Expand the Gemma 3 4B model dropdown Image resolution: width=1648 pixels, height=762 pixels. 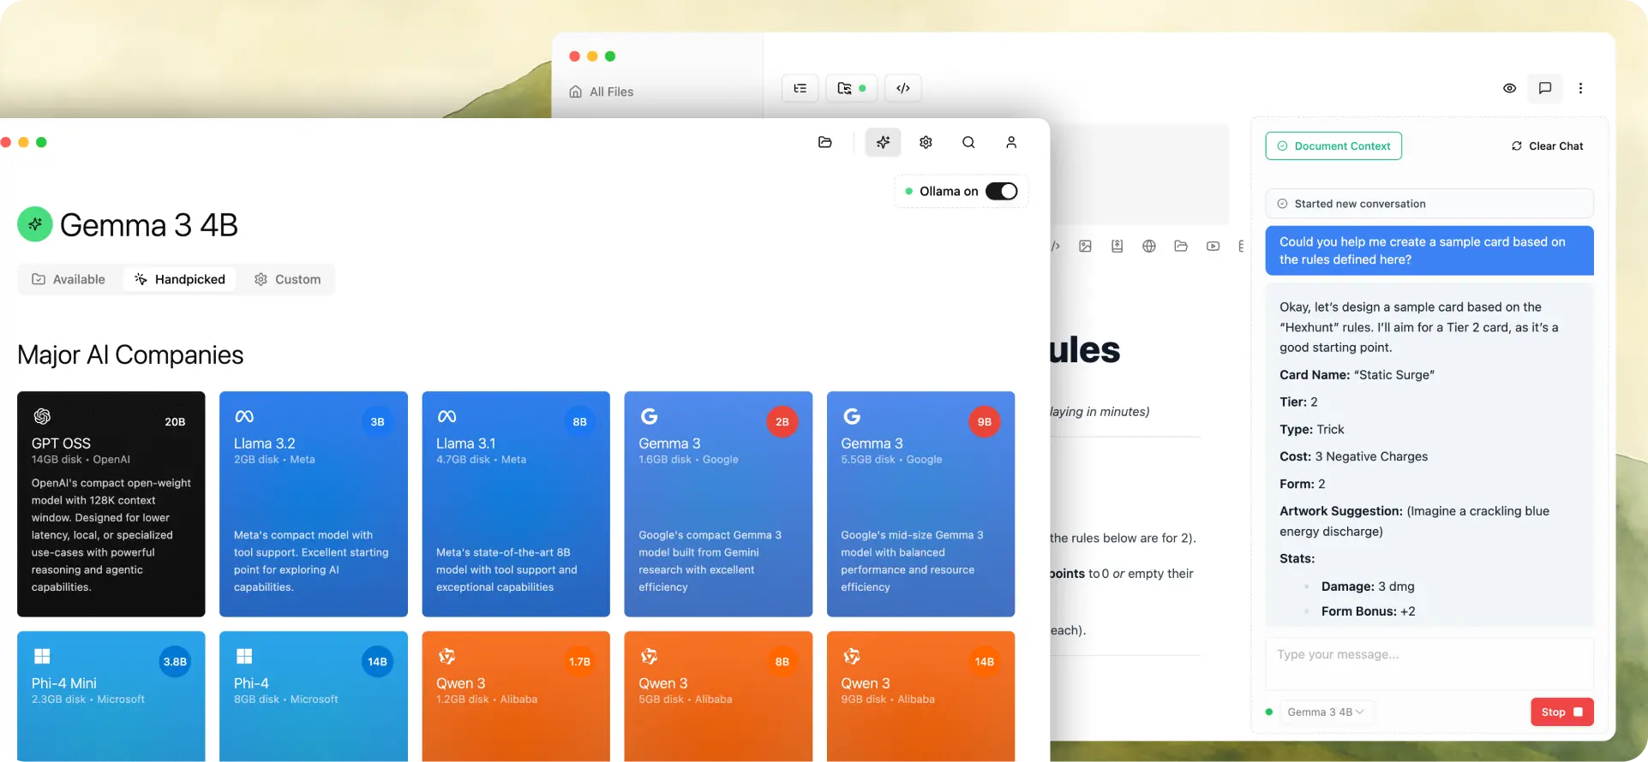[x=1325, y=712]
